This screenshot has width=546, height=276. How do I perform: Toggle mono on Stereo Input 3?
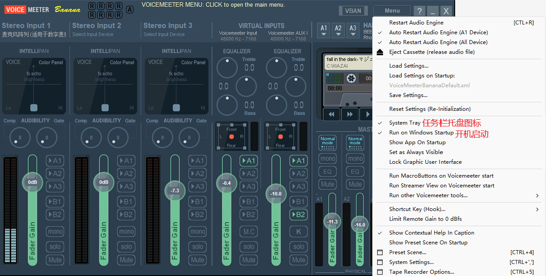198,231
